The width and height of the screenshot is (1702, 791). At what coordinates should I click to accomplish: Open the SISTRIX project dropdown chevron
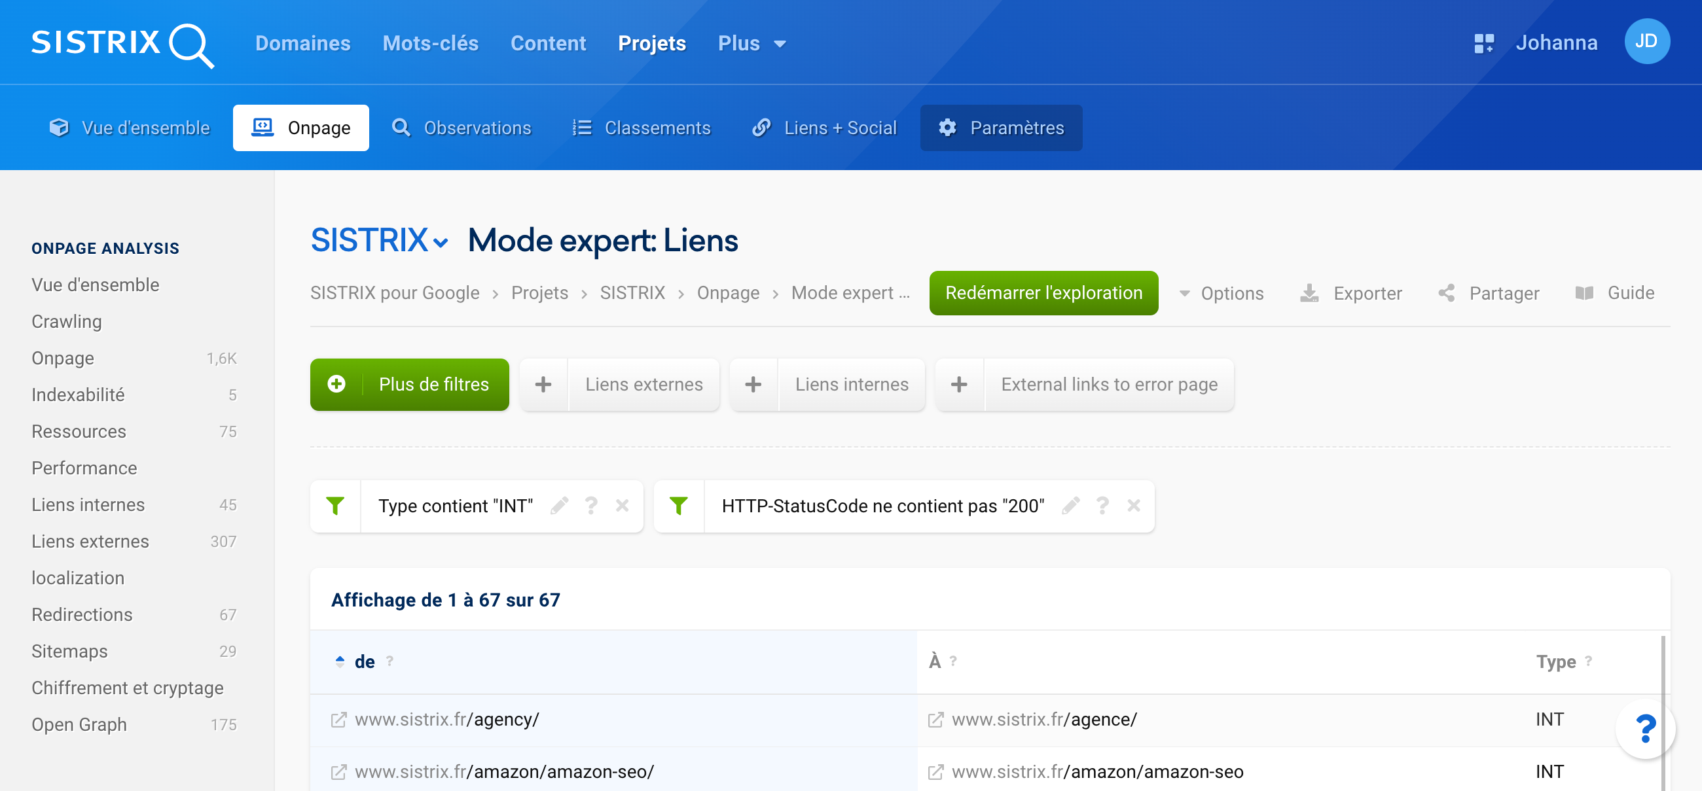tap(441, 242)
